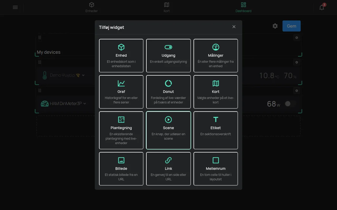Select the Etiket section heading widget

[x=216, y=130]
